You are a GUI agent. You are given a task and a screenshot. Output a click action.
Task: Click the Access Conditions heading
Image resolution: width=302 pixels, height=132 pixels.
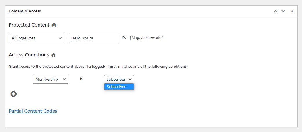[29, 55]
